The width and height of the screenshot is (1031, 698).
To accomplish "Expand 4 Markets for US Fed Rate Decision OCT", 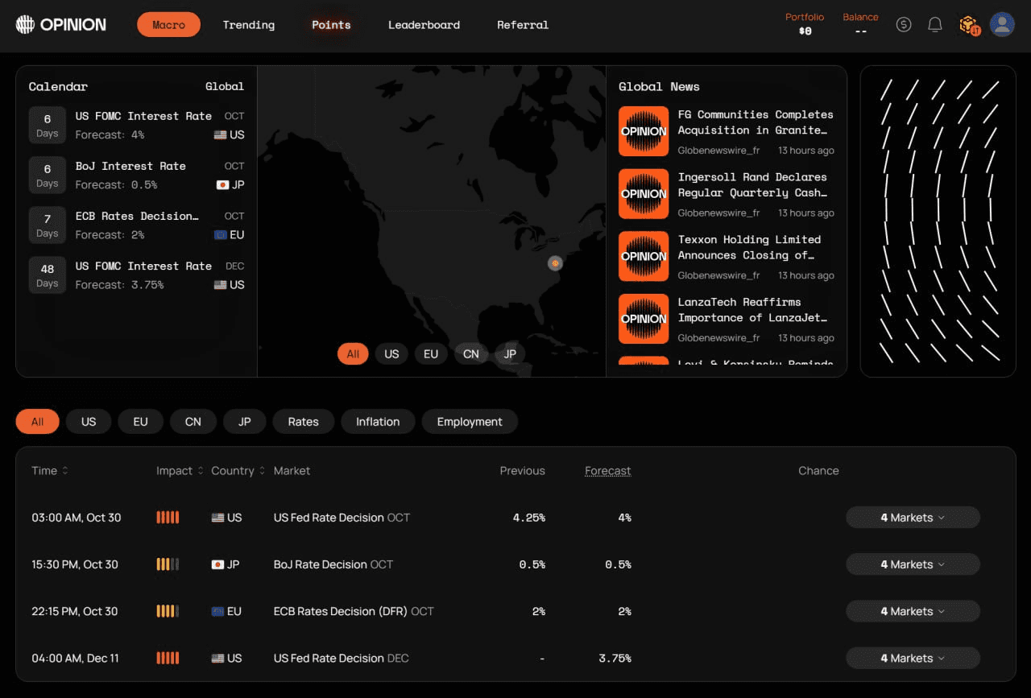I will pos(912,518).
